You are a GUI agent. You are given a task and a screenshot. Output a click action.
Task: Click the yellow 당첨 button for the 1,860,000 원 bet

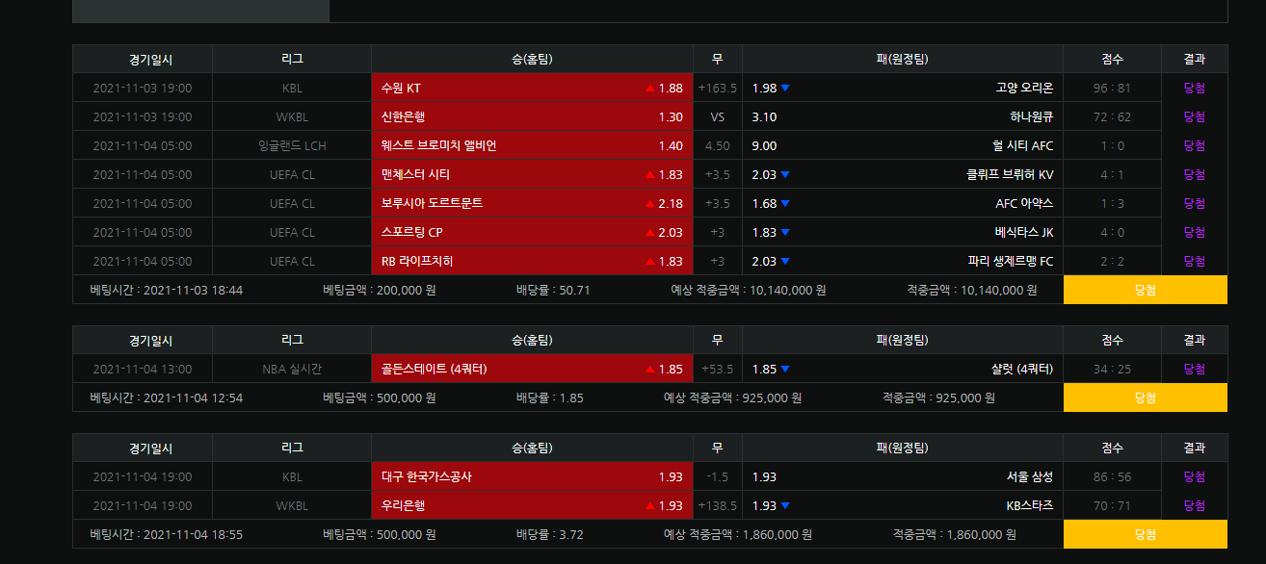click(1146, 534)
